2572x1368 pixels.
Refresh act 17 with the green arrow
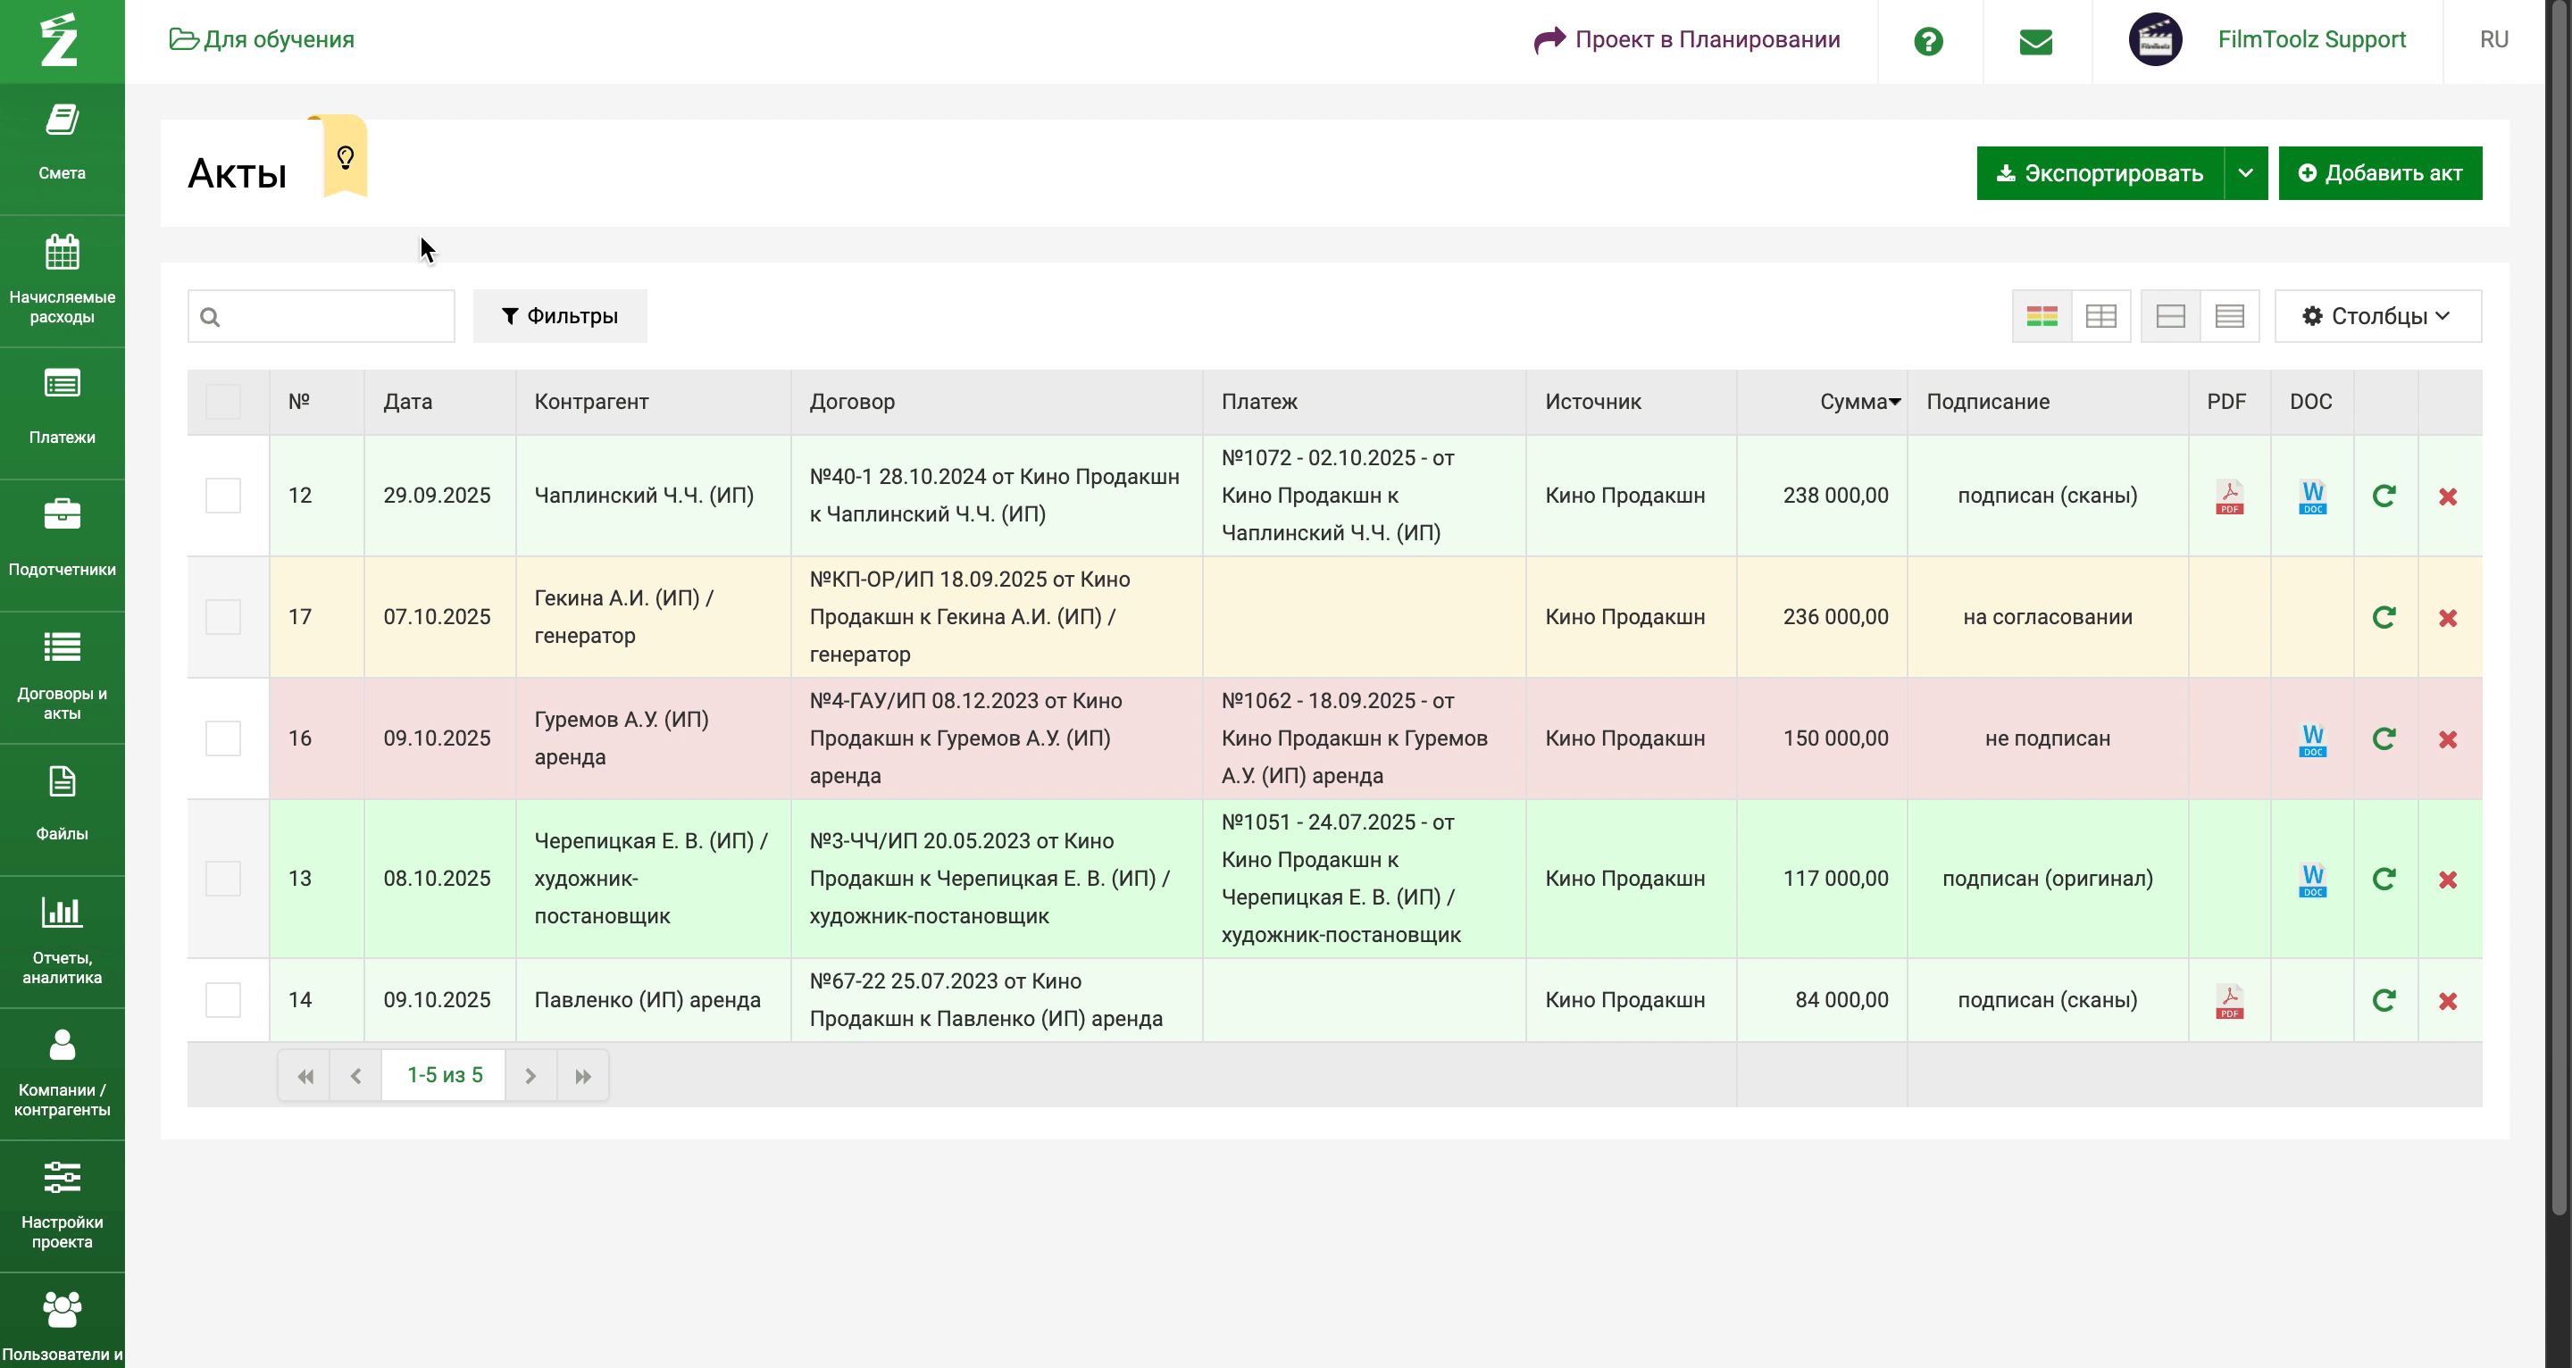(2384, 617)
